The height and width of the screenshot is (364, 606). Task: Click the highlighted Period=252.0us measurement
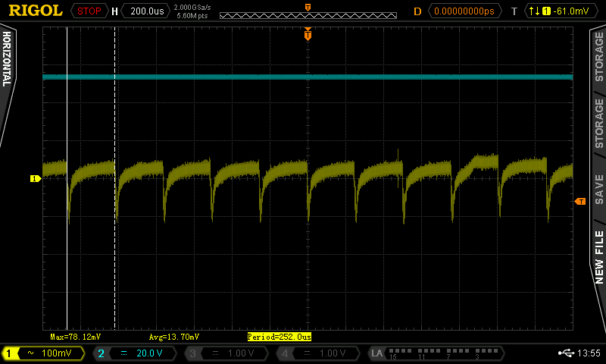(279, 337)
